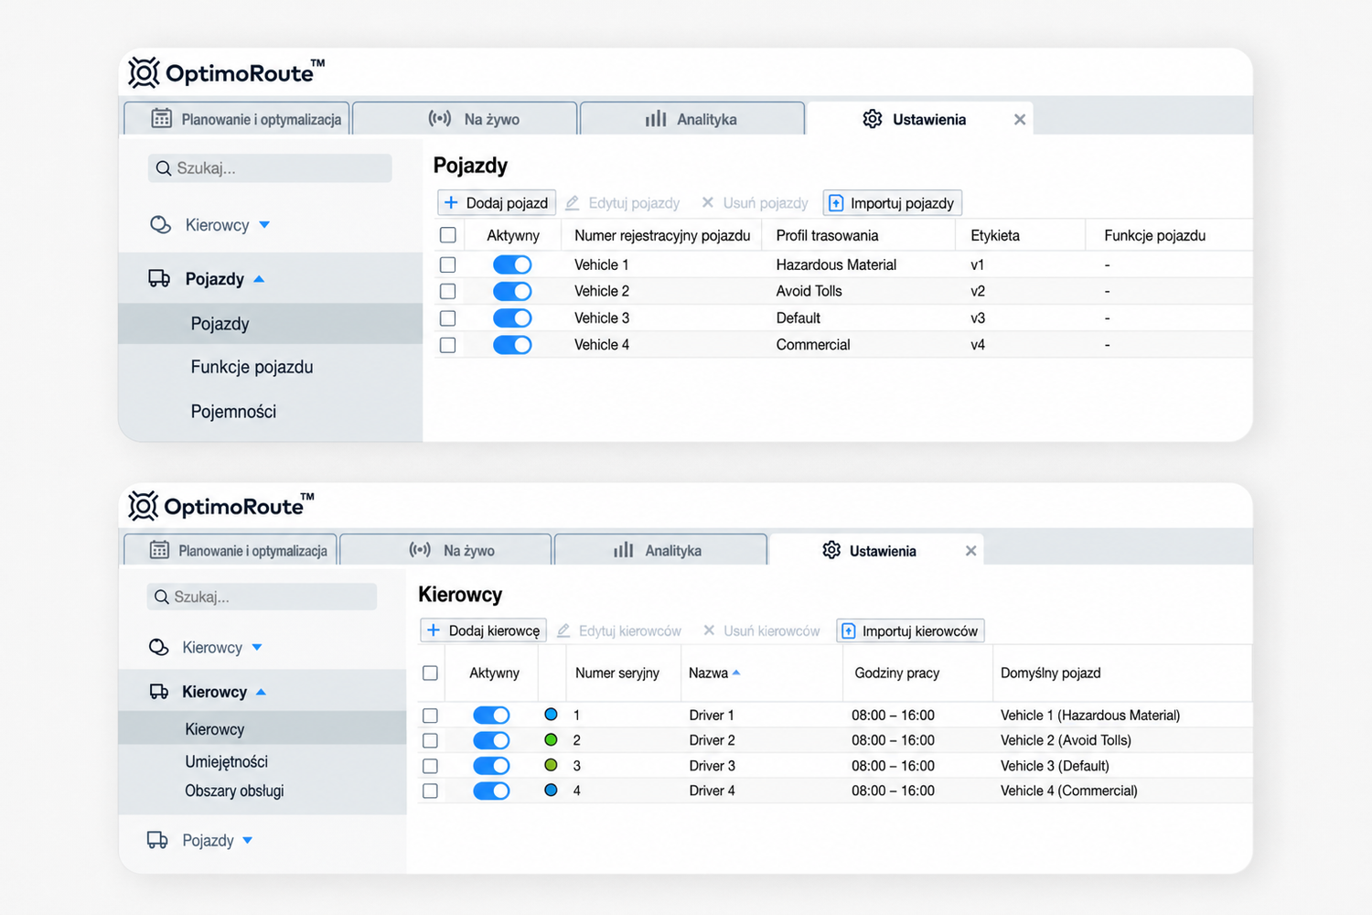Click pencil icon beside Edytuj kierowców
Image resolution: width=1372 pixels, height=915 pixels.
tap(563, 630)
